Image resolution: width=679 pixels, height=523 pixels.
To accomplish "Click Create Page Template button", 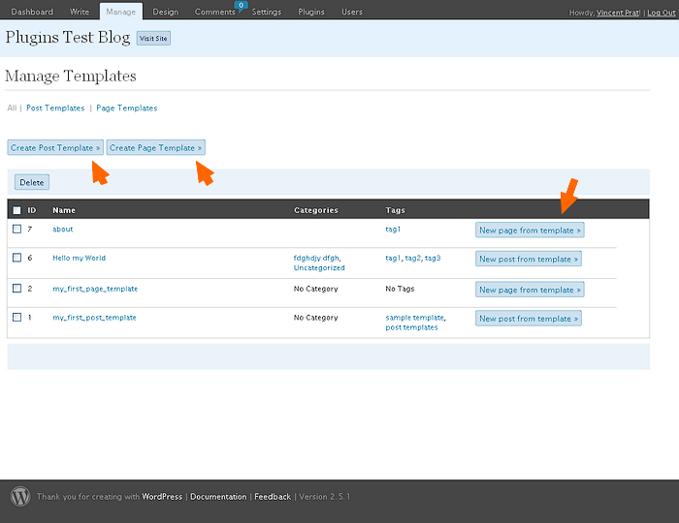I will tap(156, 148).
